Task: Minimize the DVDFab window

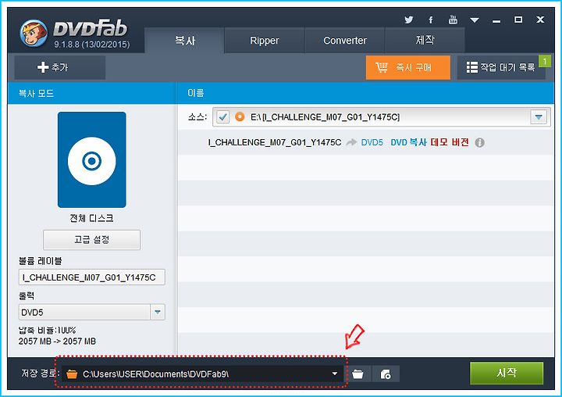Action: tap(496, 20)
